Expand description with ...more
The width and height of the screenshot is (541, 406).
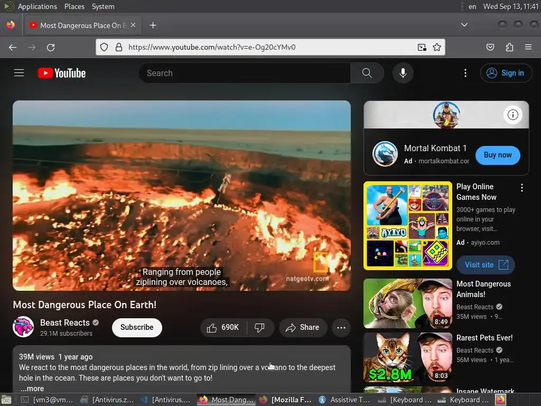pos(32,389)
